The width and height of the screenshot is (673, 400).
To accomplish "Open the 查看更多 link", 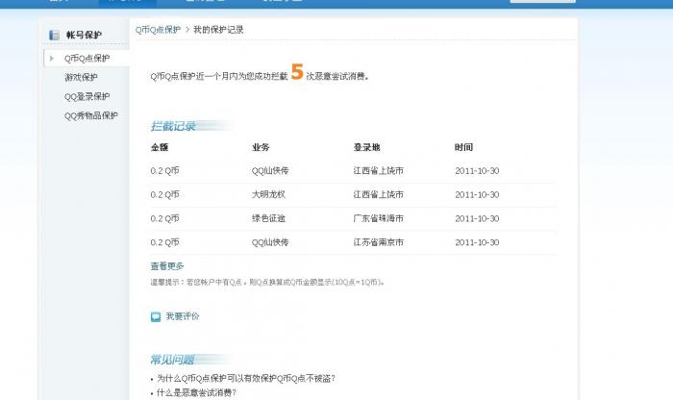I will tap(167, 266).
